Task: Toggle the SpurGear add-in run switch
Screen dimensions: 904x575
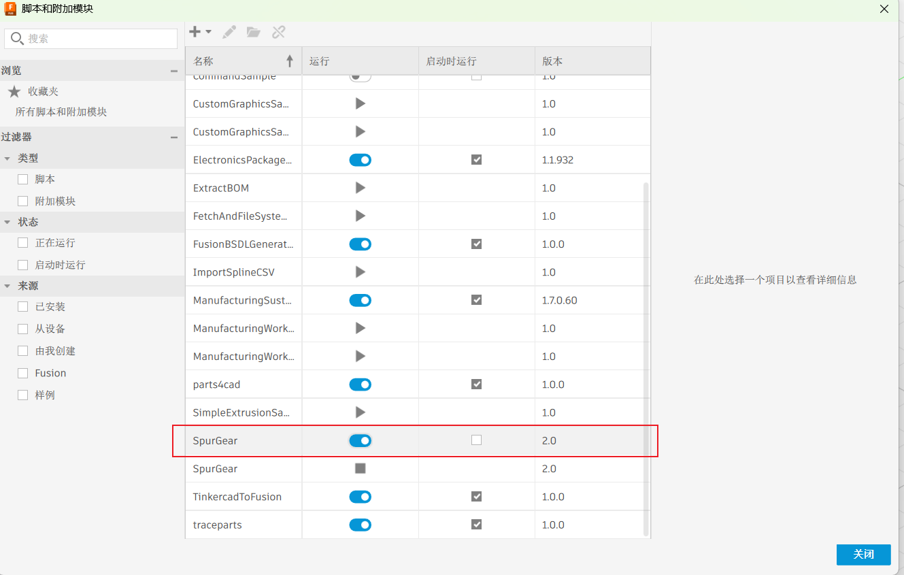Action: (x=361, y=440)
